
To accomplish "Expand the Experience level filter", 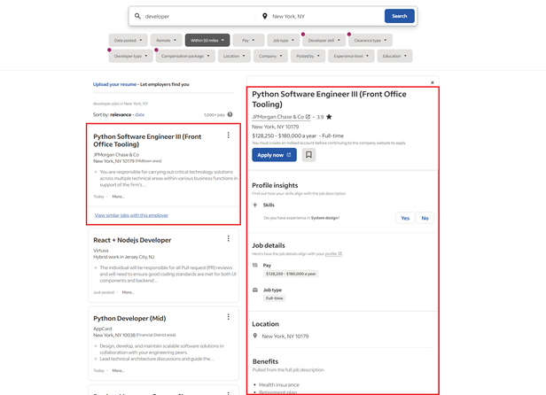I will pos(351,56).
